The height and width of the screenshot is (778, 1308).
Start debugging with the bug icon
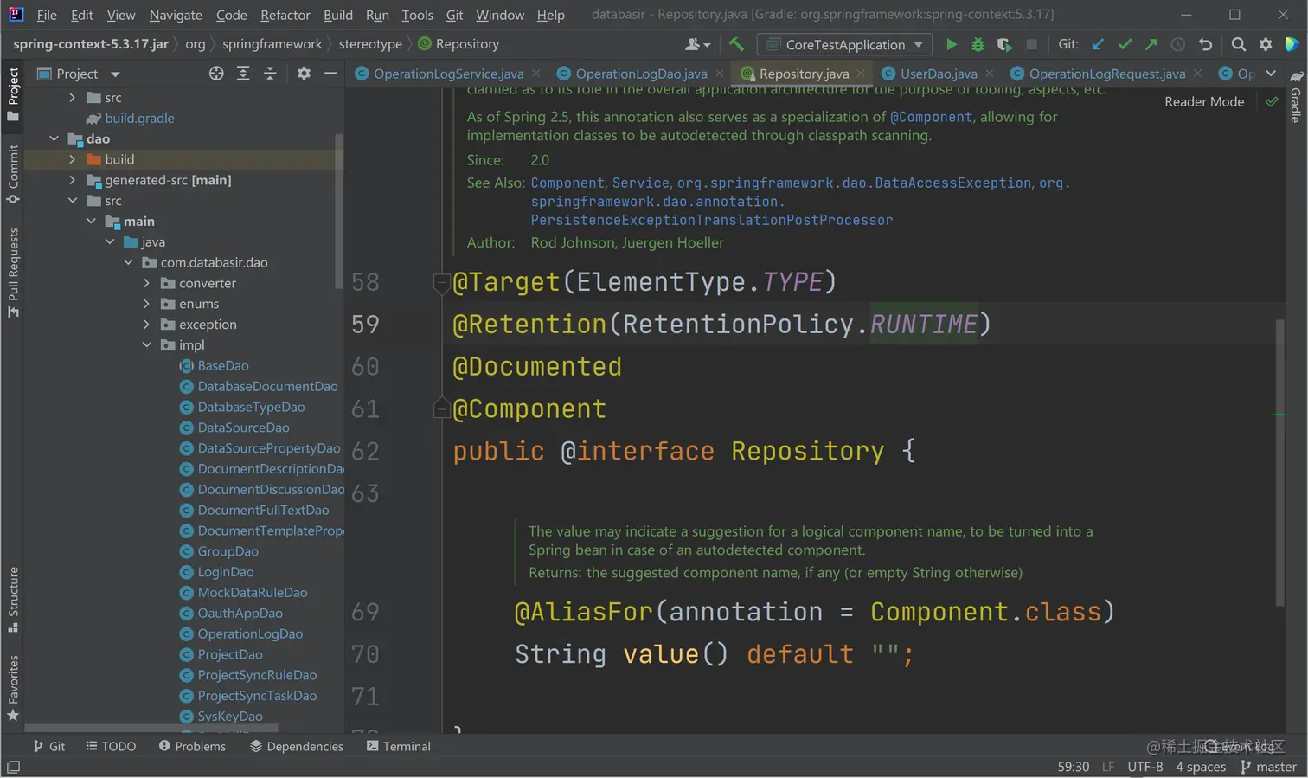[x=978, y=44]
